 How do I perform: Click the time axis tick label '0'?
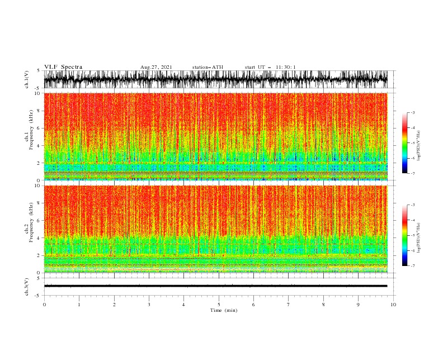(44, 305)
